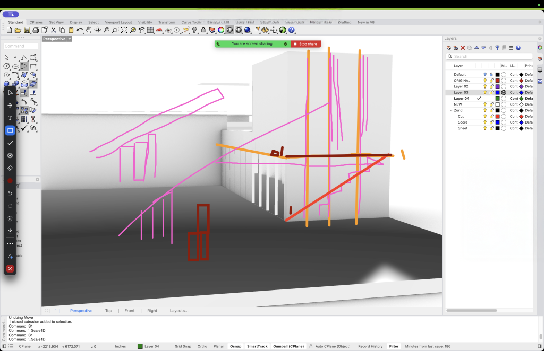The width and height of the screenshot is (544, 351).
Task: Hide the ORIGINAL layer using lightbulb
Action: (x=485, y=81)
